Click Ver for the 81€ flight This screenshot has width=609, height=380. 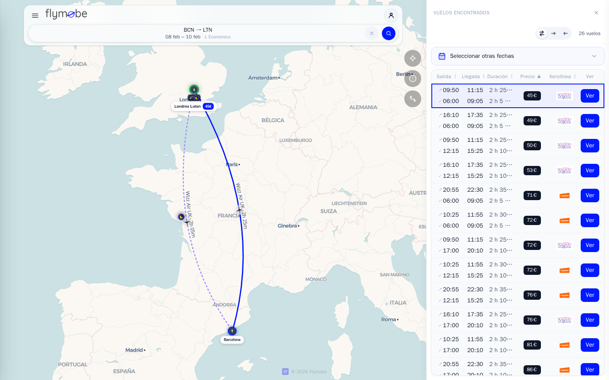pyautogui.click(x=590, y=345)
